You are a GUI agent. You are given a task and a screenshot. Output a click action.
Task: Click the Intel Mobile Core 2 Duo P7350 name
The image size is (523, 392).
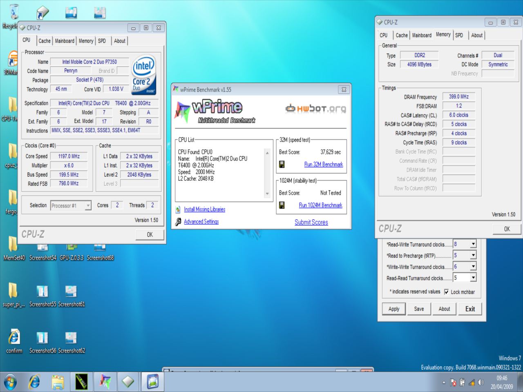pyautogui.click(x=89, y=62)
